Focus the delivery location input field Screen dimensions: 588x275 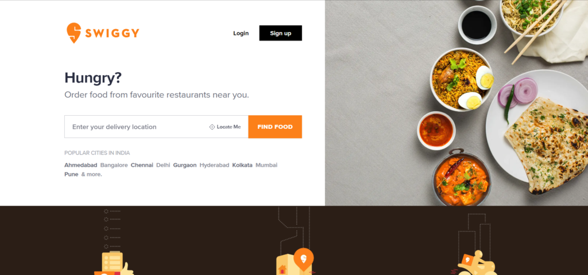coord(137,127)
